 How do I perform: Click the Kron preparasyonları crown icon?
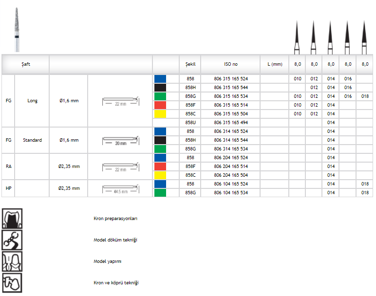12,219
